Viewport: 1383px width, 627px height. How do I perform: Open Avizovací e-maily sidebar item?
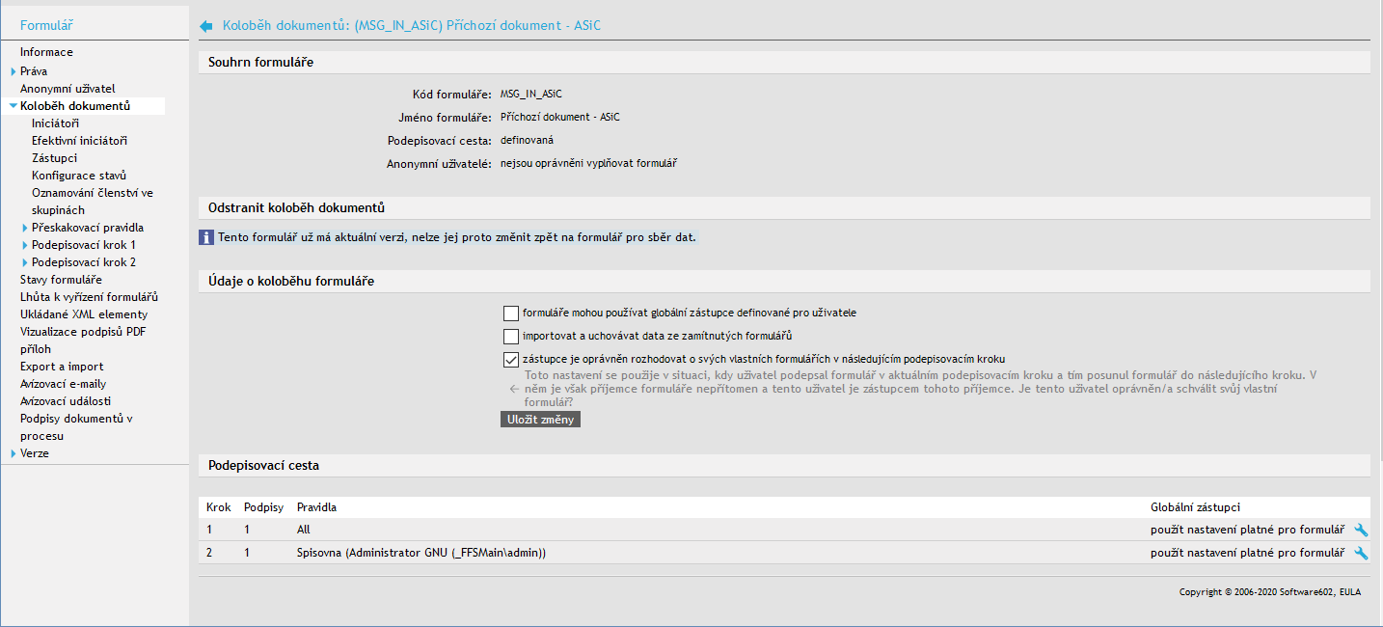65,384
